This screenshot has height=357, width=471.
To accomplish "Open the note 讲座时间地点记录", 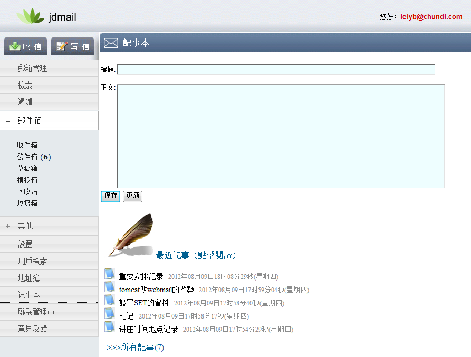I will pyautogui.click(x=148, y=330).
